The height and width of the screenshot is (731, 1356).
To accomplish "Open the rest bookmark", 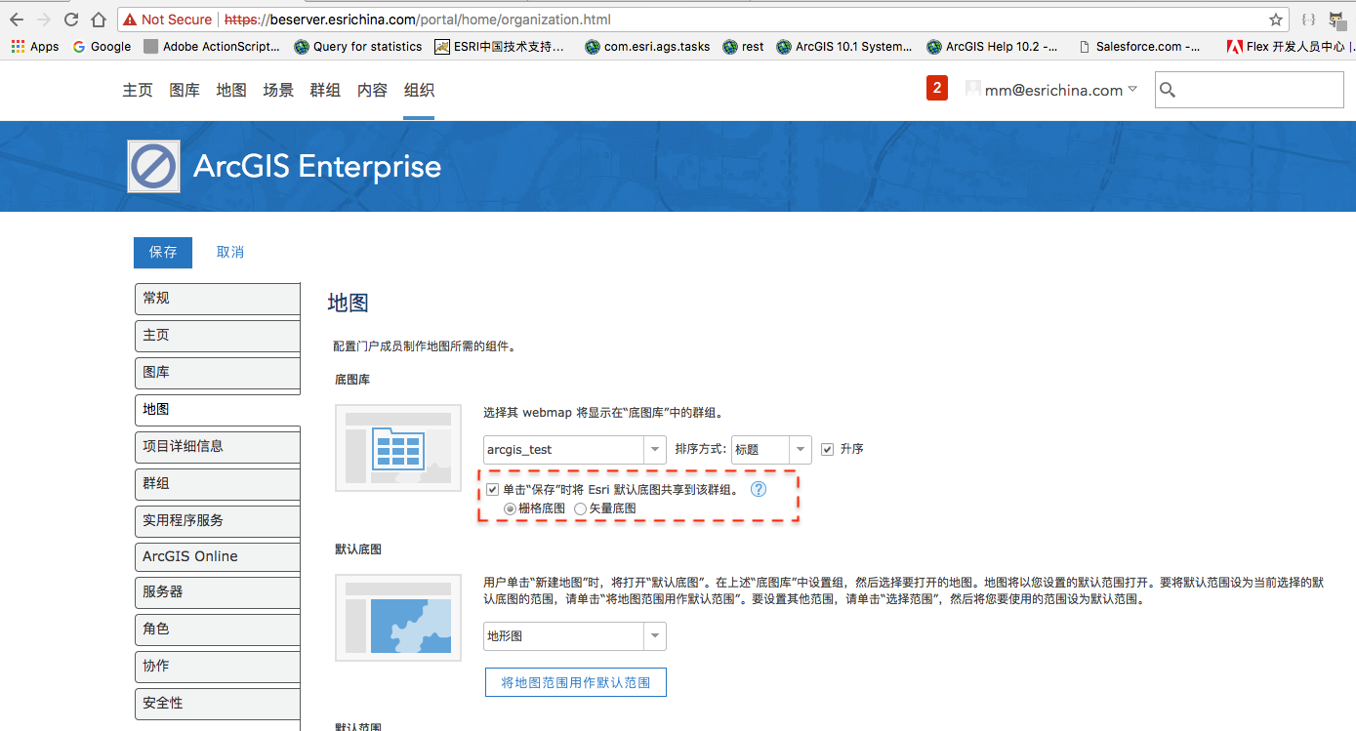I will pyautogui.click(x=744, y=46).
